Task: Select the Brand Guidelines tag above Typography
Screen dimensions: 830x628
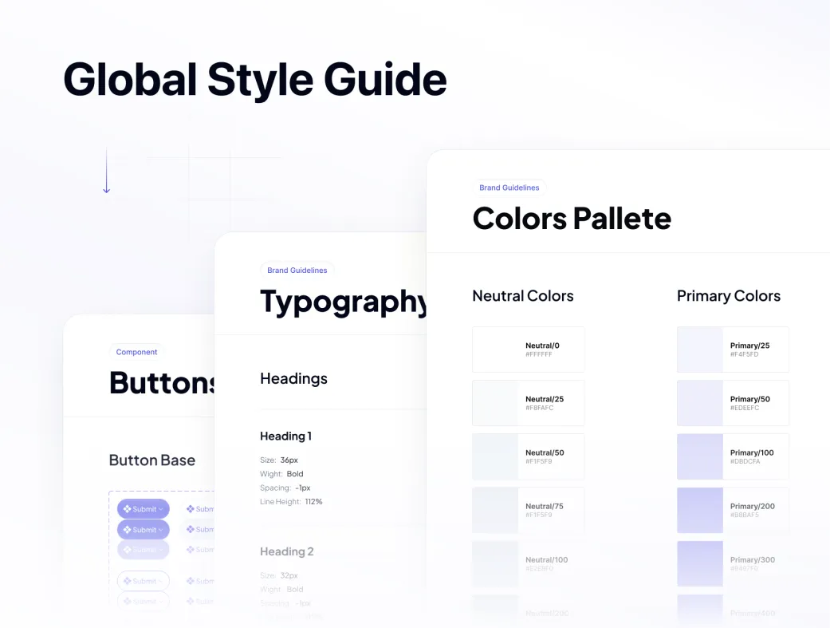Action: (297, 271)
